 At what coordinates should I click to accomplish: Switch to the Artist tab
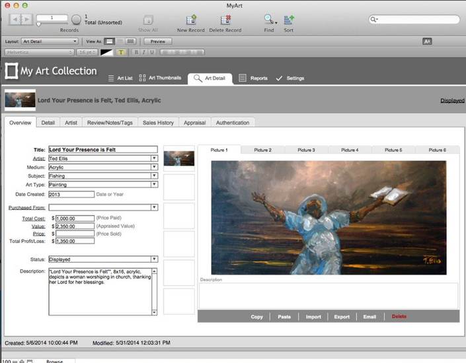71,123
